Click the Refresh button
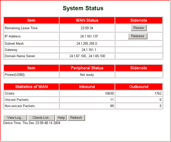 [x=76, y=118]
